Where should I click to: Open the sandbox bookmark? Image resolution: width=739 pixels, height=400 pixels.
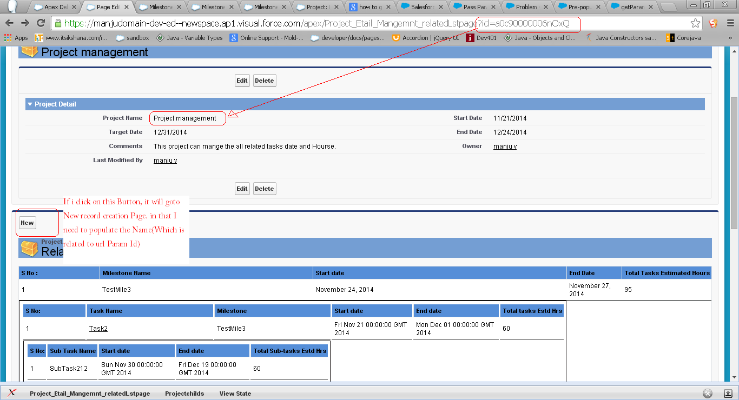click(133, 38)
